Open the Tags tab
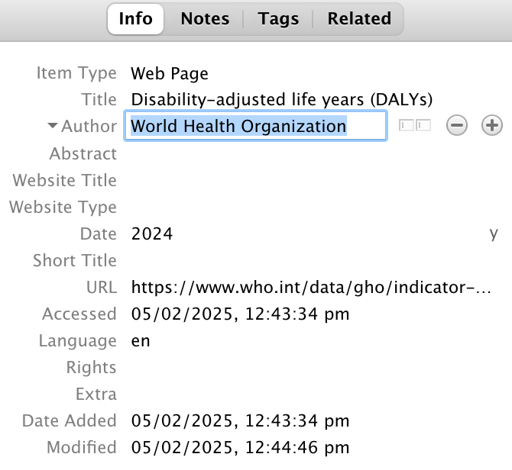512x470 pixels. (278, 19)
